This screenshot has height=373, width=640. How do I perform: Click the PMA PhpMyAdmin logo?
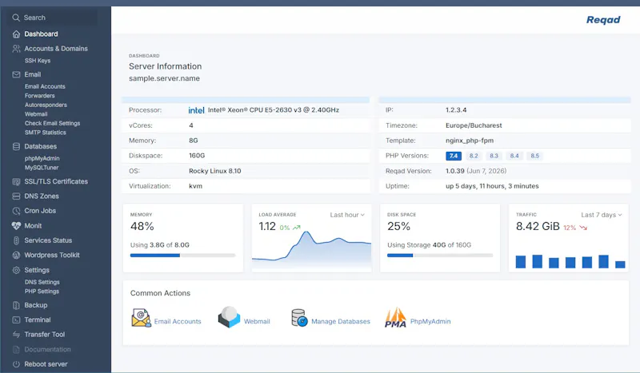[395, 318]
